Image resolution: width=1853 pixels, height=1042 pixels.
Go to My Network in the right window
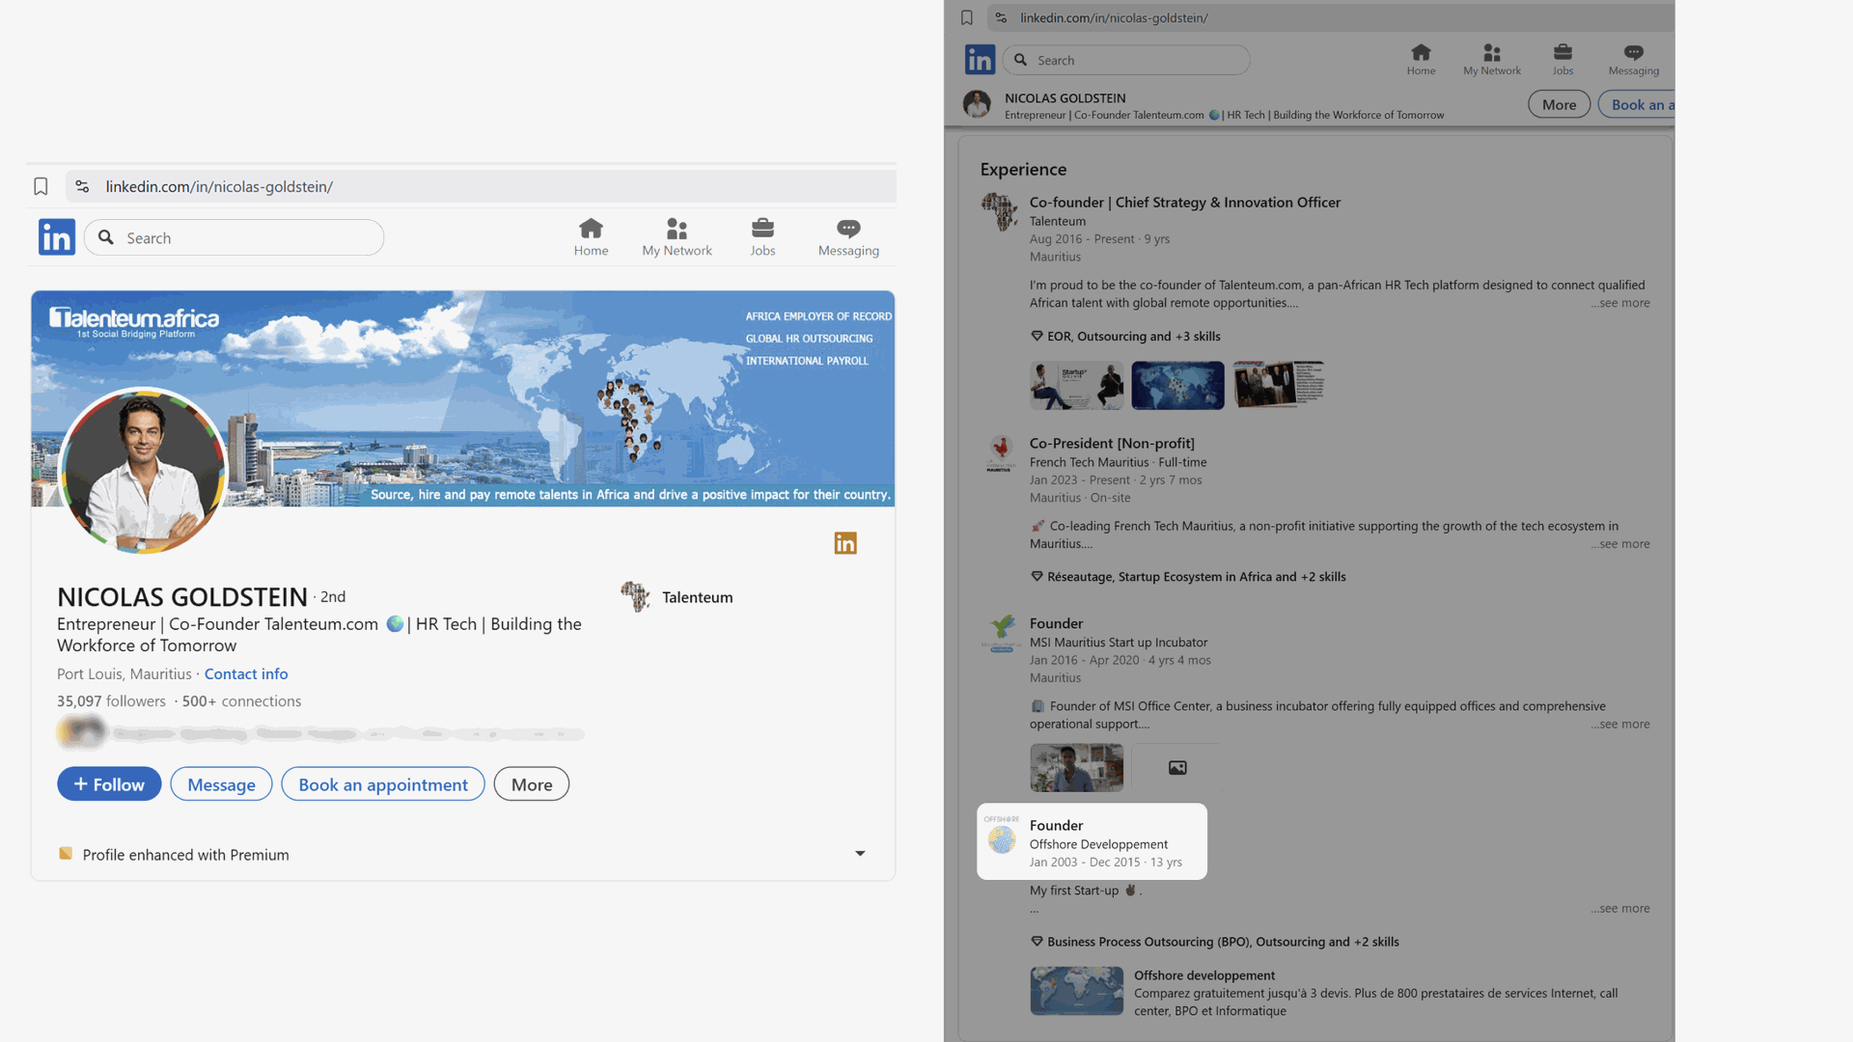(1491, 60)
